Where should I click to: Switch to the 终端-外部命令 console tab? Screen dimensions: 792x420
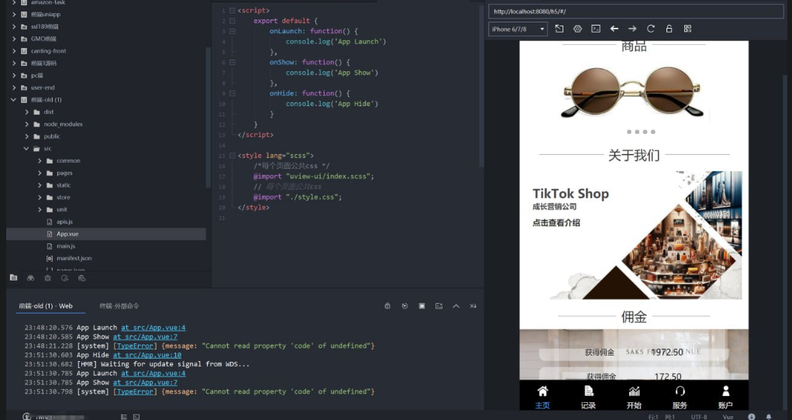(x=119, y=306)
